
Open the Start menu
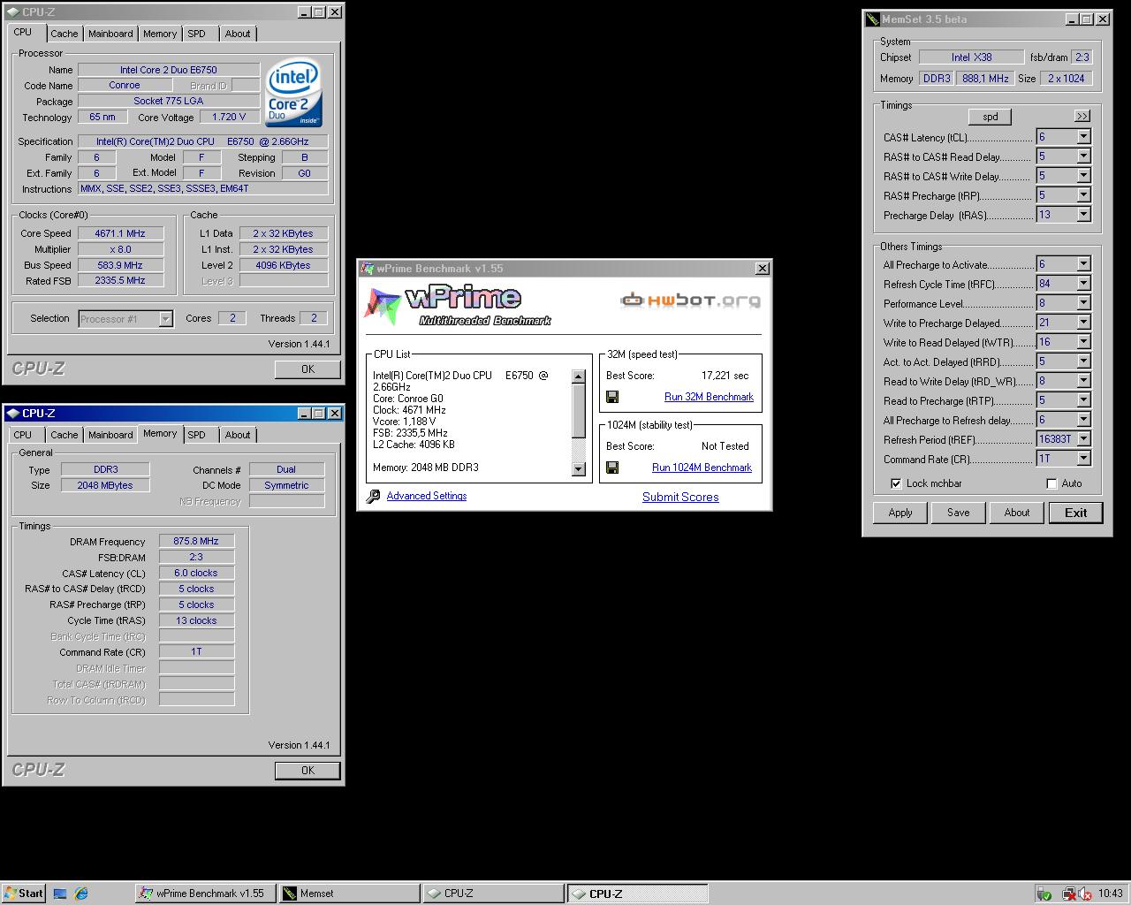pyautogui.click(x=24, y=894)
